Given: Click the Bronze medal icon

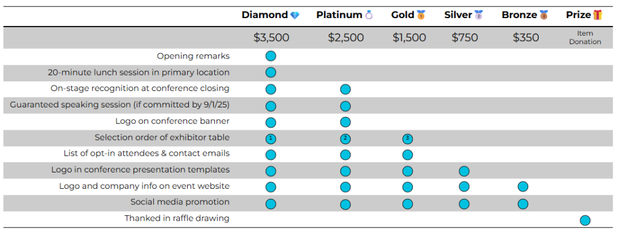Looking at the screenshot, I should pos(544,15).
